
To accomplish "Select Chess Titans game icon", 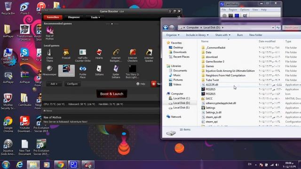I will (49, 55).
